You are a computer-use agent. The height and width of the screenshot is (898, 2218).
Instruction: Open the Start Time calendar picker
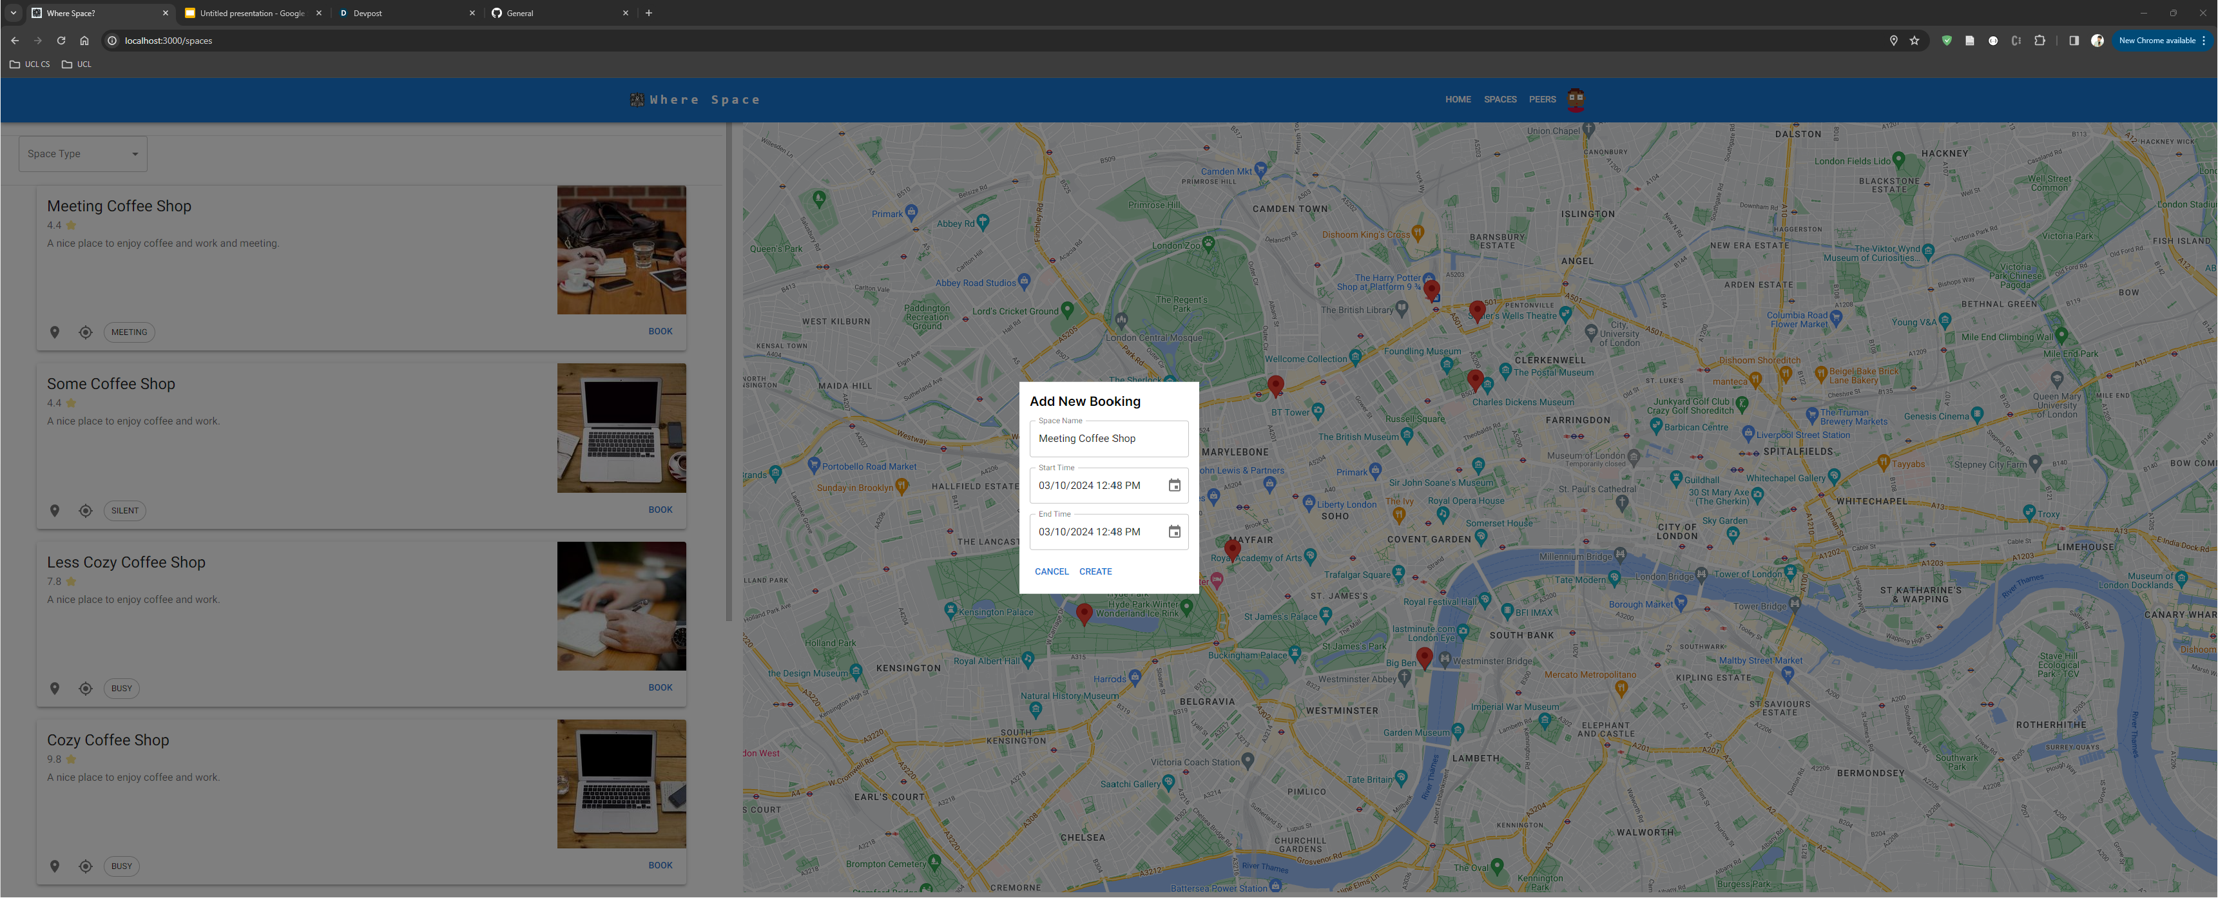pos(1173,486)
